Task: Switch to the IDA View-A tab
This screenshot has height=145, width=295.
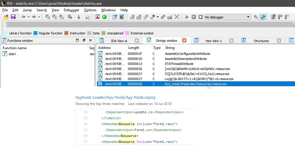Action: (x=119, y=41)
